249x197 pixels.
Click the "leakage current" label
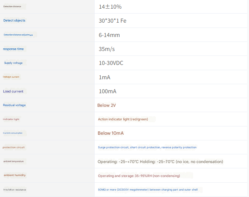point(11,77)
